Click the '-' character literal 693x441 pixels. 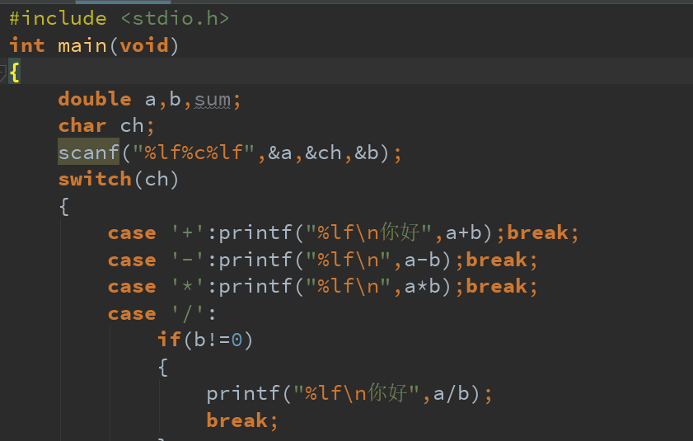(x=187, y=260)
